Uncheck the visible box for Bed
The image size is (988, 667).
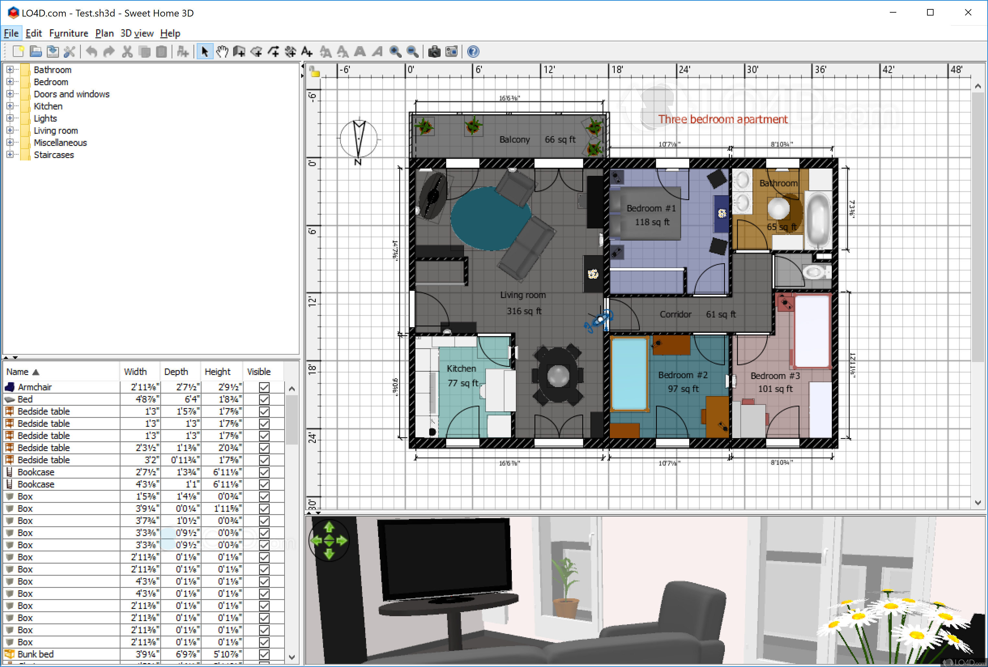264,399
